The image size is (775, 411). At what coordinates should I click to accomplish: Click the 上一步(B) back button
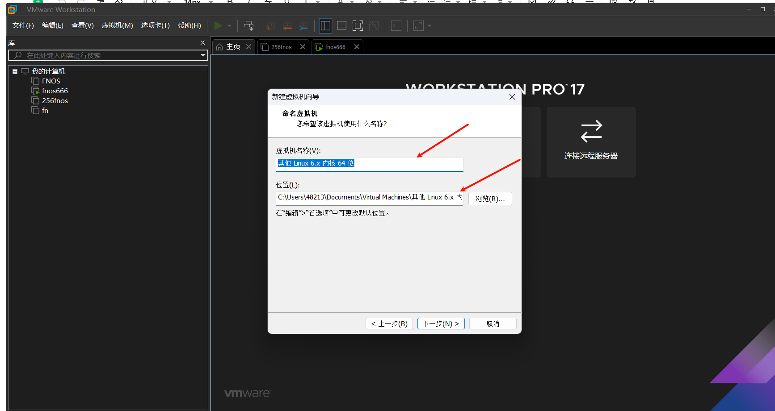(x=389, y=324)
